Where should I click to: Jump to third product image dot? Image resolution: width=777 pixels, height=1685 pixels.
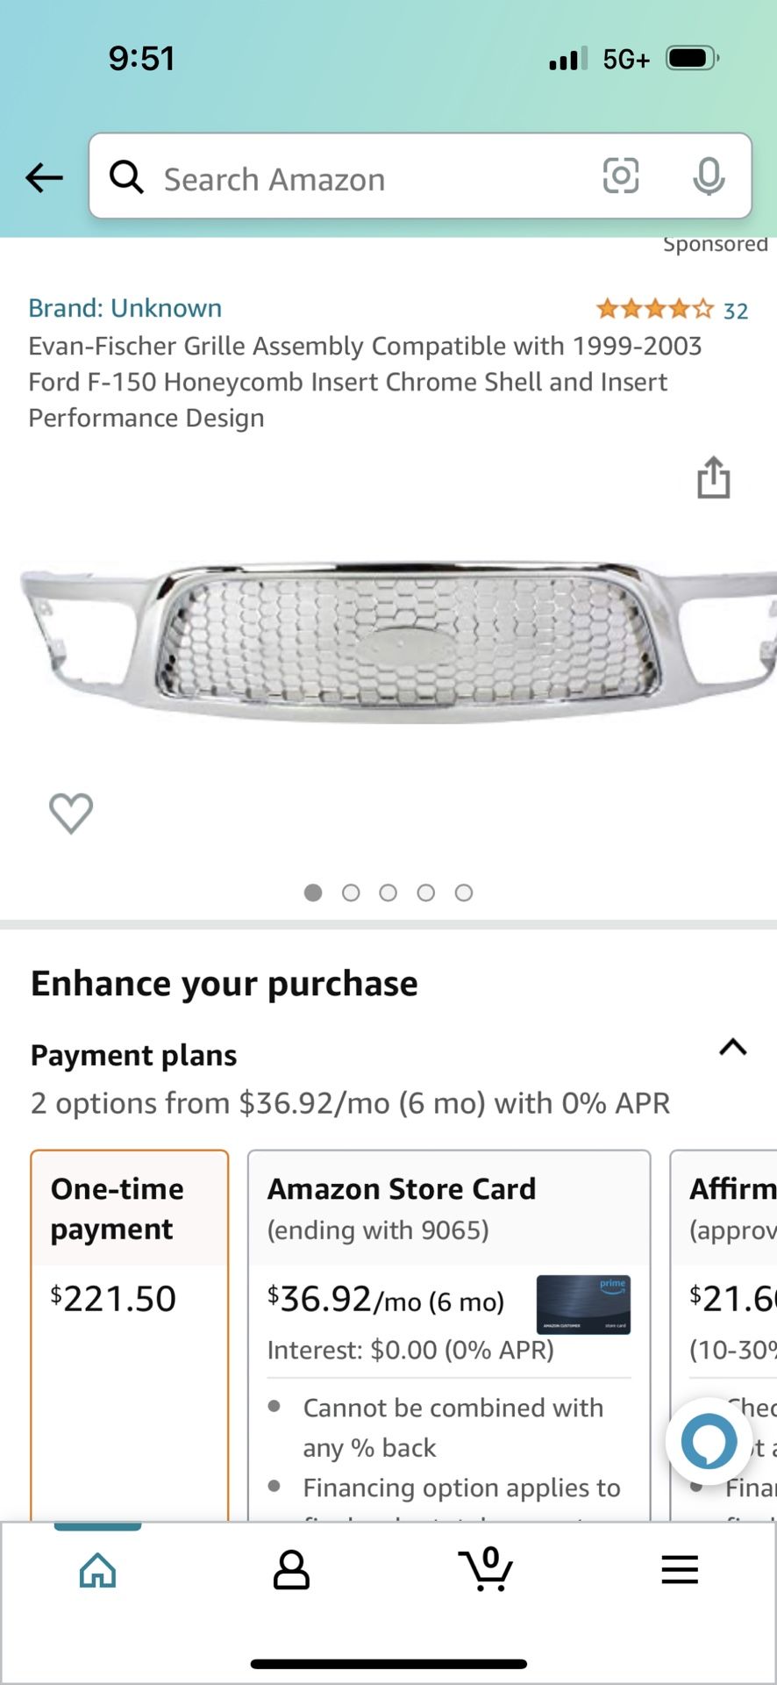point(388,893)
